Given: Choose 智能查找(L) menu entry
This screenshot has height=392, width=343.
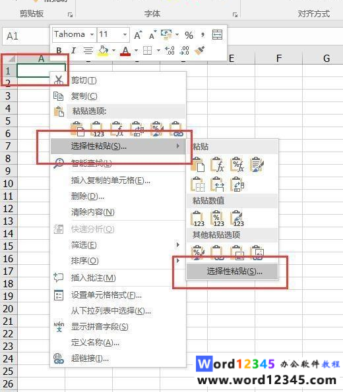Looking at the screenshot, I should click(x=118, y=163).
